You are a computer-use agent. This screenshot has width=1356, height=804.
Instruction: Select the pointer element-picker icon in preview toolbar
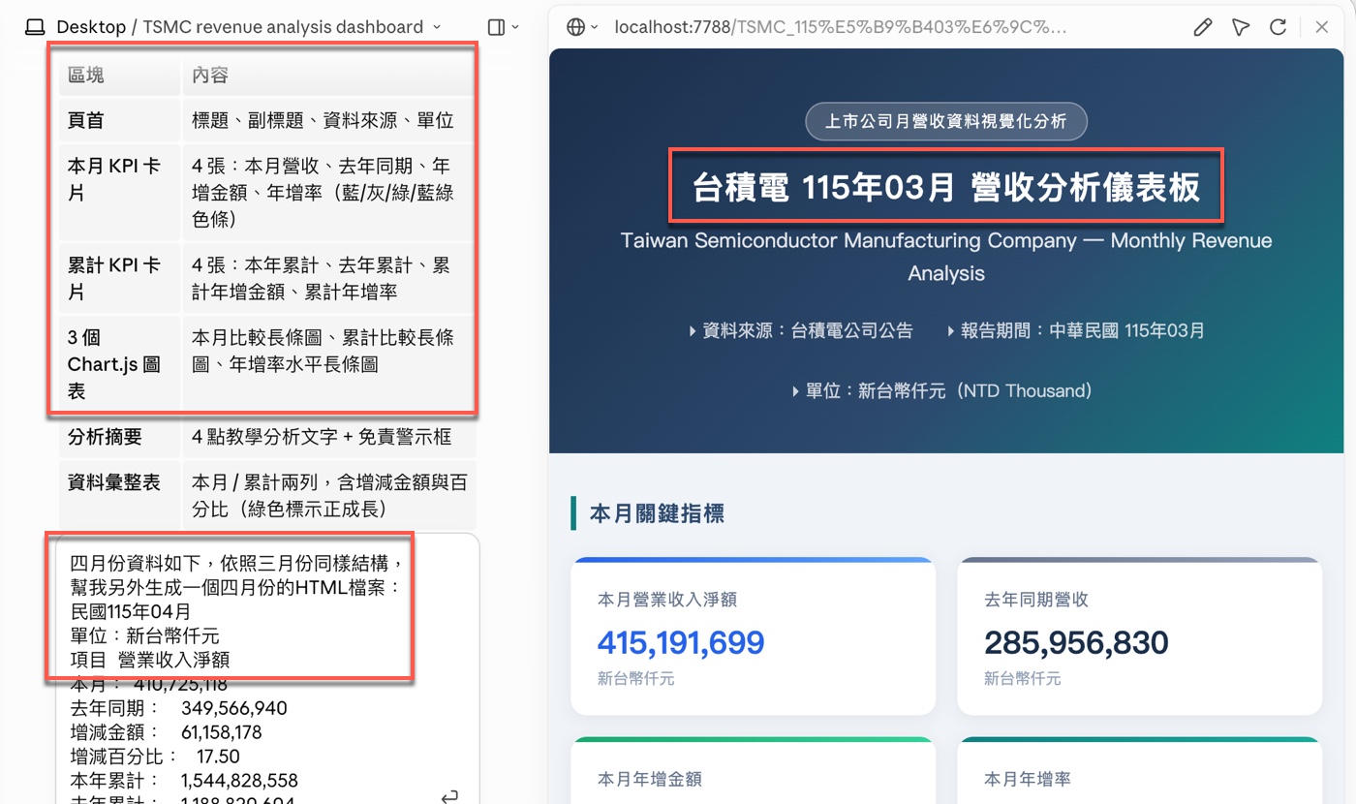[1241, 27]
